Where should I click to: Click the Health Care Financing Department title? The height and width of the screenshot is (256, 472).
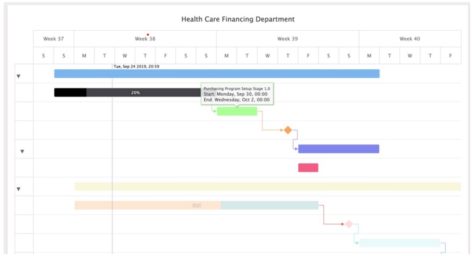coord(238,19)
